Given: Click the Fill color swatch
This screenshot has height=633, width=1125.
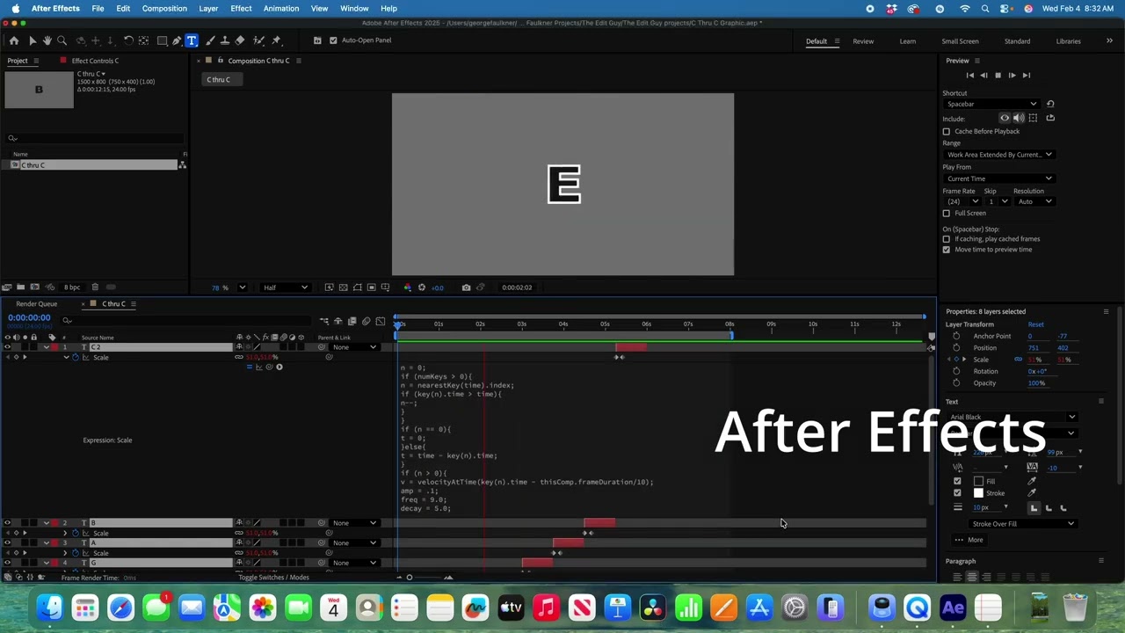Looking at the screenshot, I should pos(978,481).
